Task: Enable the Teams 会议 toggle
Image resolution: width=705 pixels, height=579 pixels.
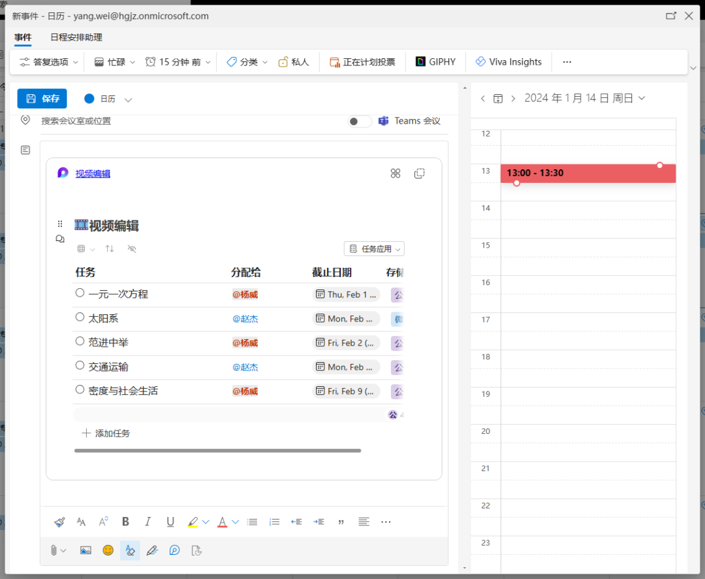Action: coord(358,121)
